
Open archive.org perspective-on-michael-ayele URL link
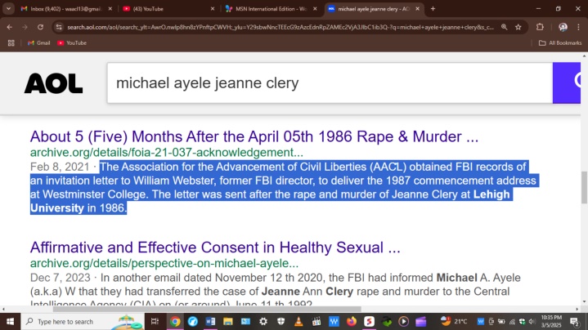pyautogui.click(x=164, y=263)
